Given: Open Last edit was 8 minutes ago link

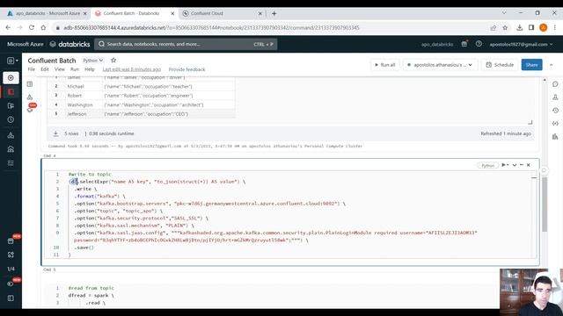Looking at the screenshot, I should click(x=132, y=69).
